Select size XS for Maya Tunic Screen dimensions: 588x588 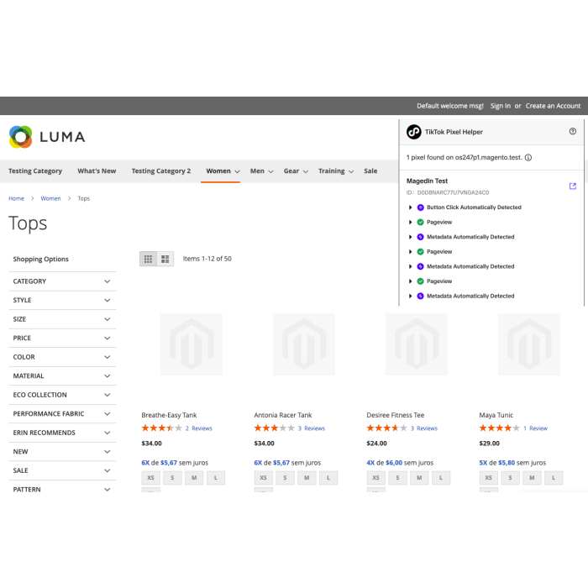[488, 478]
